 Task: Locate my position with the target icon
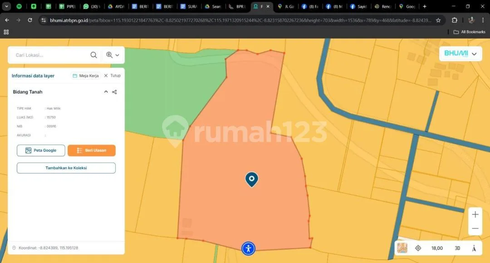(418, 248)
